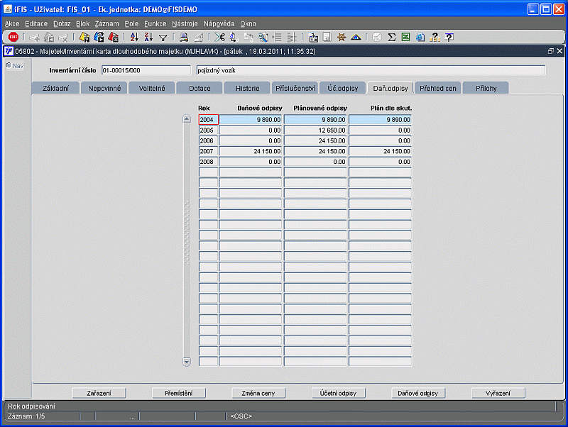Click 2007 Daňové odpisy value 24 150.00

pyautogui.click(x=251, y=151)
